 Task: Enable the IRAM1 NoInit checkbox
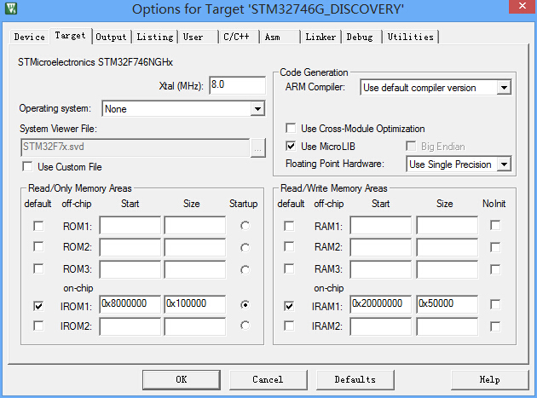[x=495, y=305]
